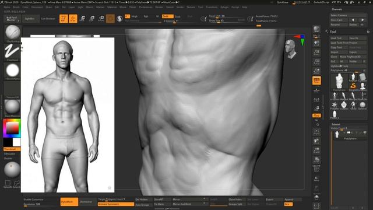Screen dimensions: 373x210
Task: Select the PolyMesh3D star tool
Action: coord(335,104)
